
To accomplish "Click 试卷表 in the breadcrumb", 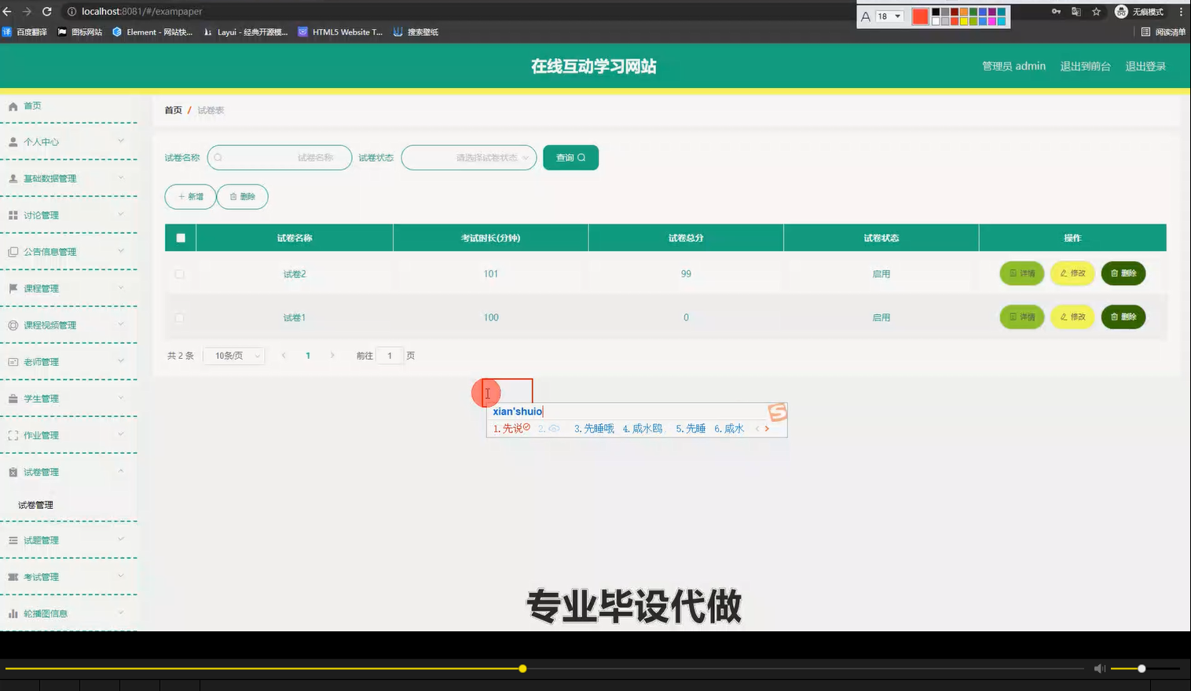I will click(210, 110).
